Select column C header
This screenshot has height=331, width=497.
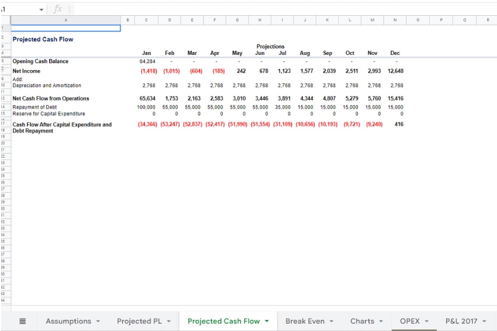[146, 20]
